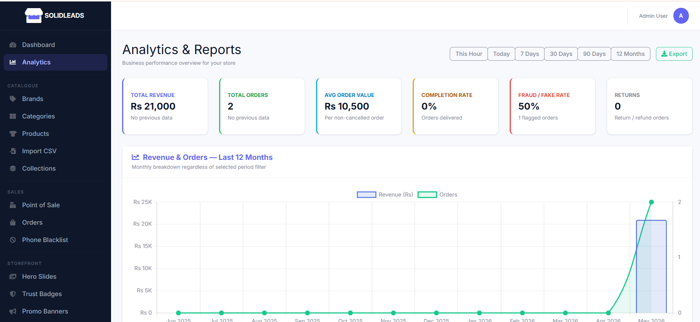Go to Categories in the sidebar
The height and width of the screenshot is (322, 700).
pos(56,116)
